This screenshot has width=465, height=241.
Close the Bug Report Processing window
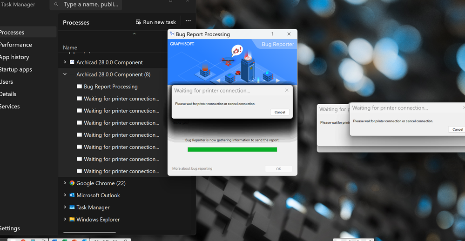click(x=289, y=34)
